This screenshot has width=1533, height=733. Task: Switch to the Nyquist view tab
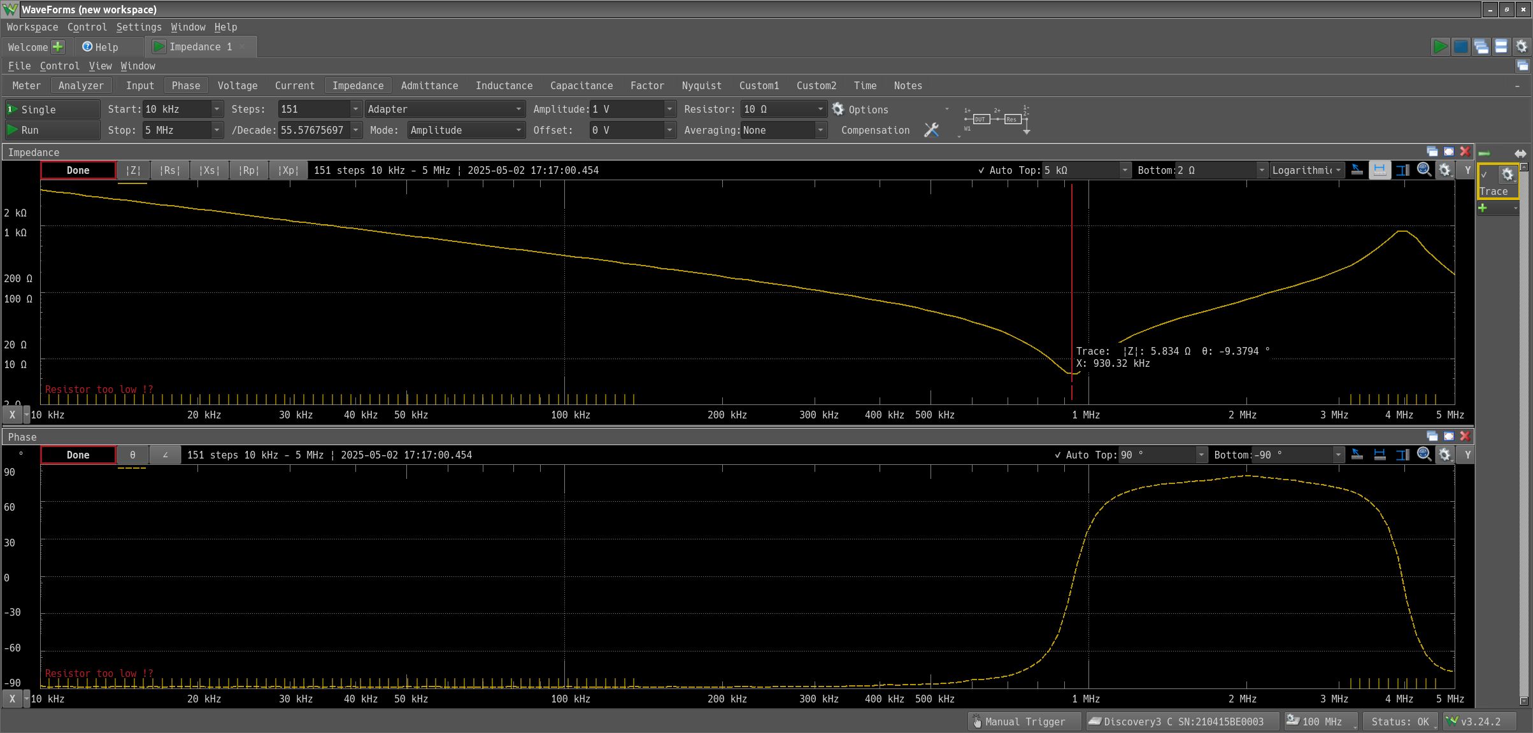pyautogui.click(x=701, y=85)
